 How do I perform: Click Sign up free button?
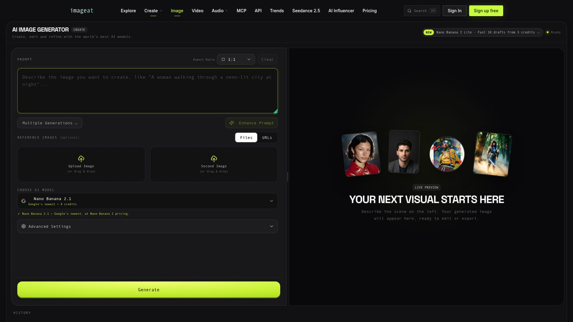[x=486, y=11]
